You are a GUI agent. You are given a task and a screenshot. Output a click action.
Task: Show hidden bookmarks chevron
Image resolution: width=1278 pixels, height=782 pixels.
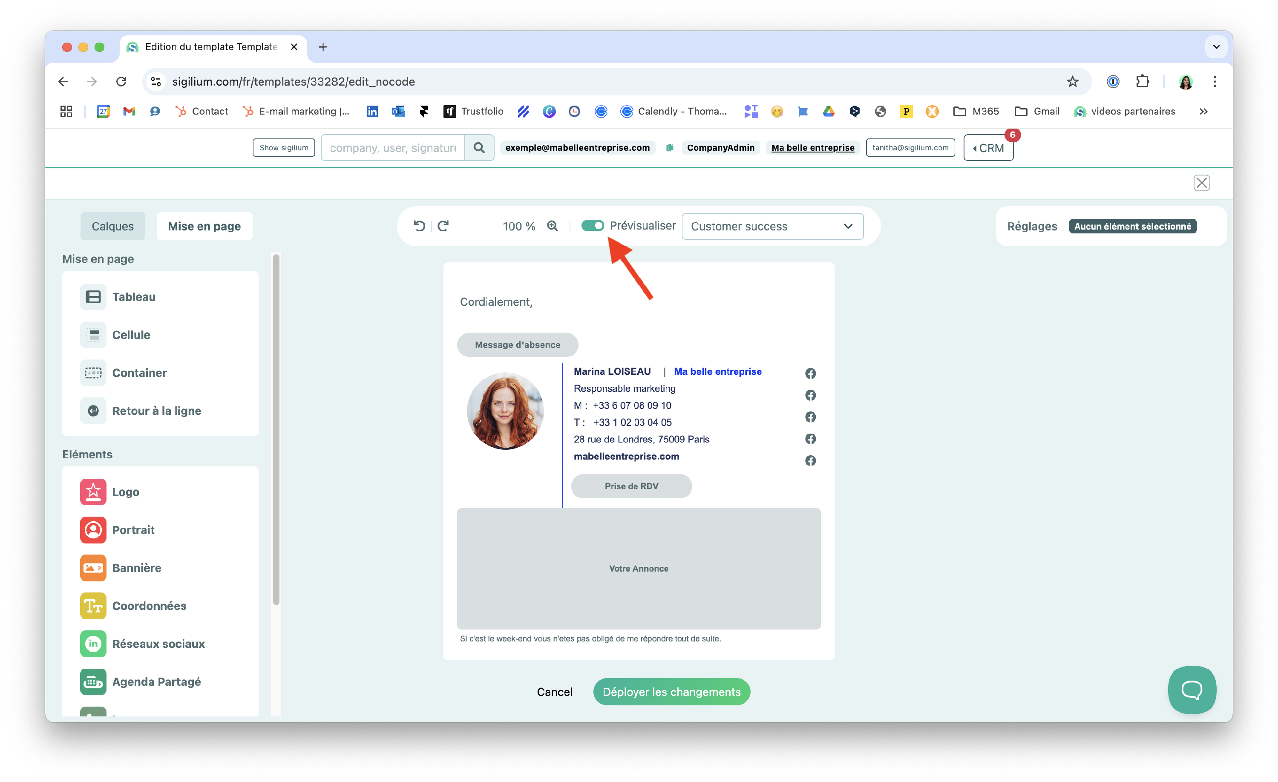coord(1203,112)
